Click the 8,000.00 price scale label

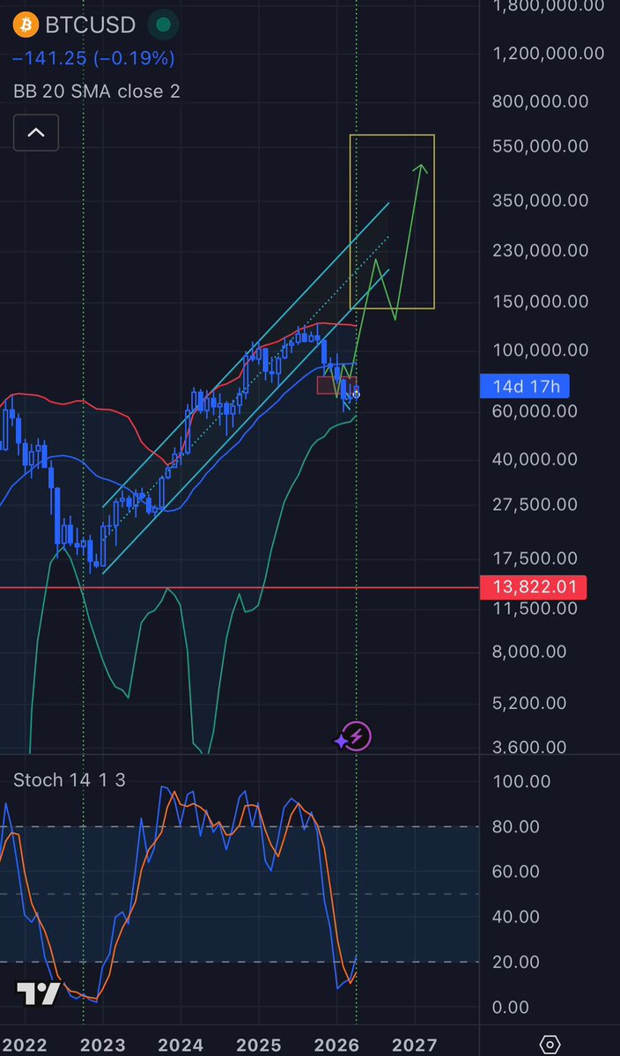click(530, 652)
